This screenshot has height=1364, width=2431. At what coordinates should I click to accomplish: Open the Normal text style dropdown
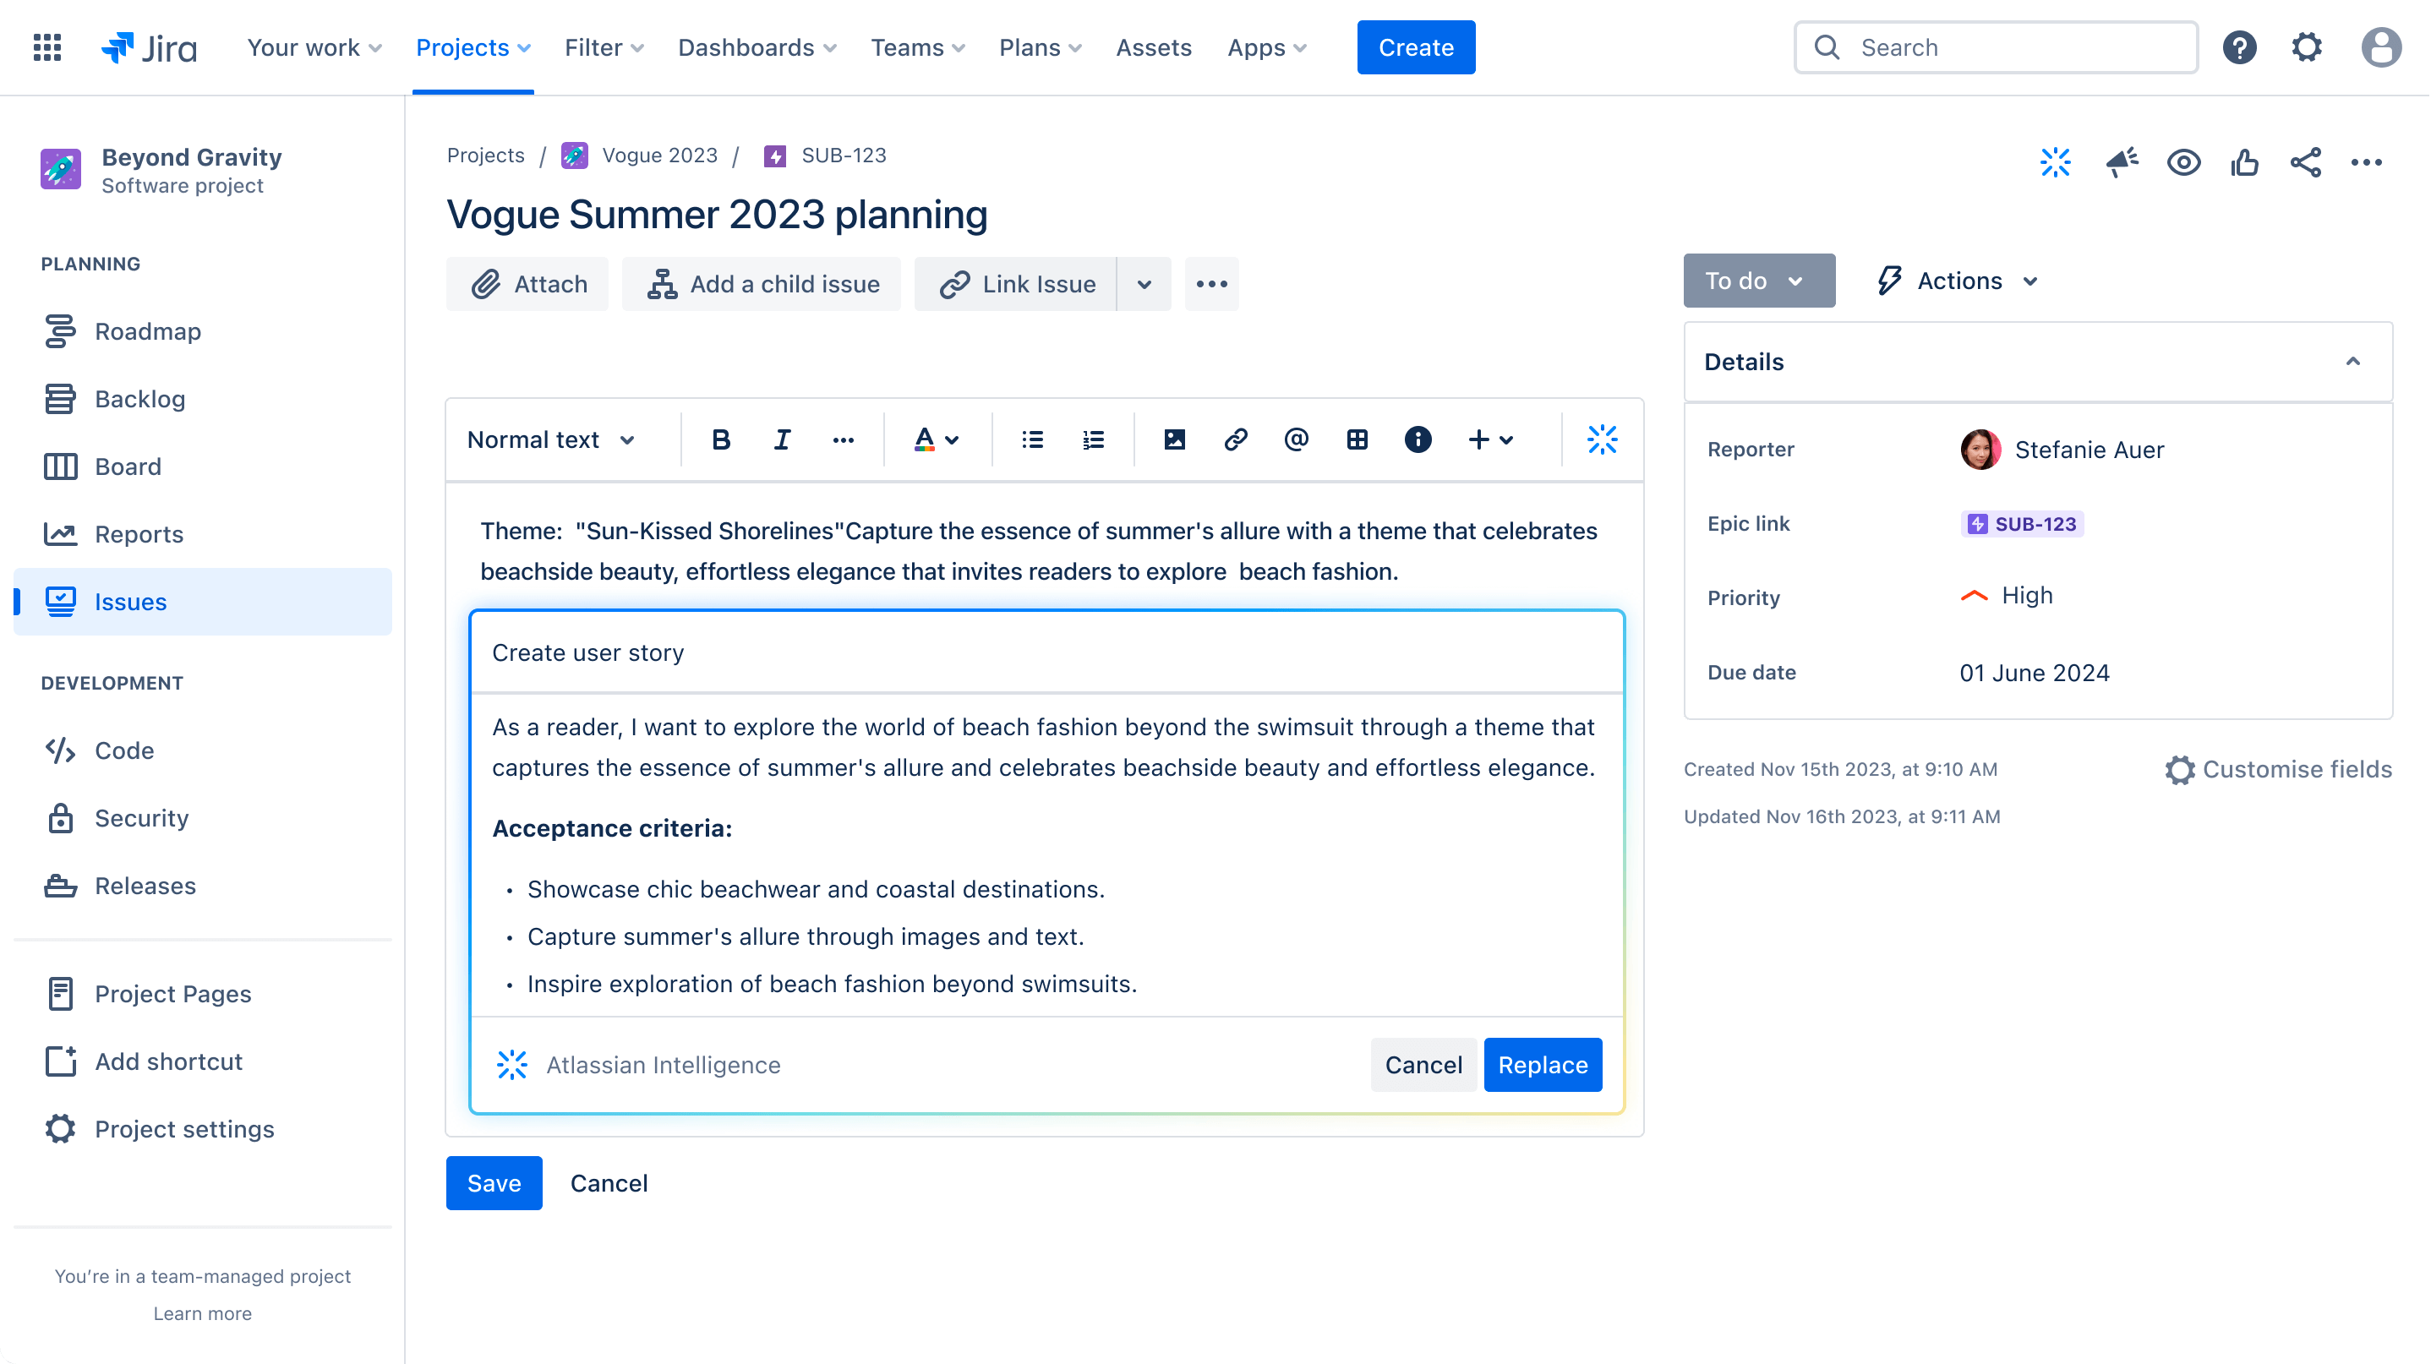pos(551,439)
